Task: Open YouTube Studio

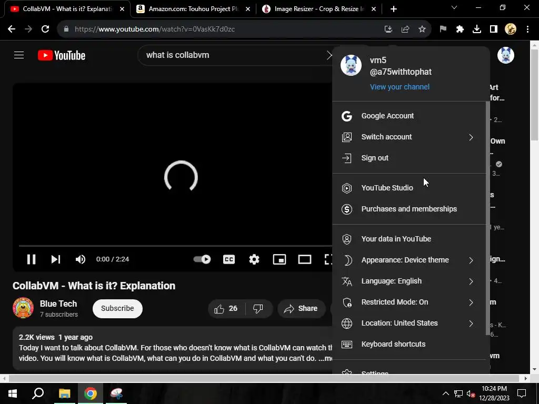Action: pyautogui.click(x=409, y=188)
